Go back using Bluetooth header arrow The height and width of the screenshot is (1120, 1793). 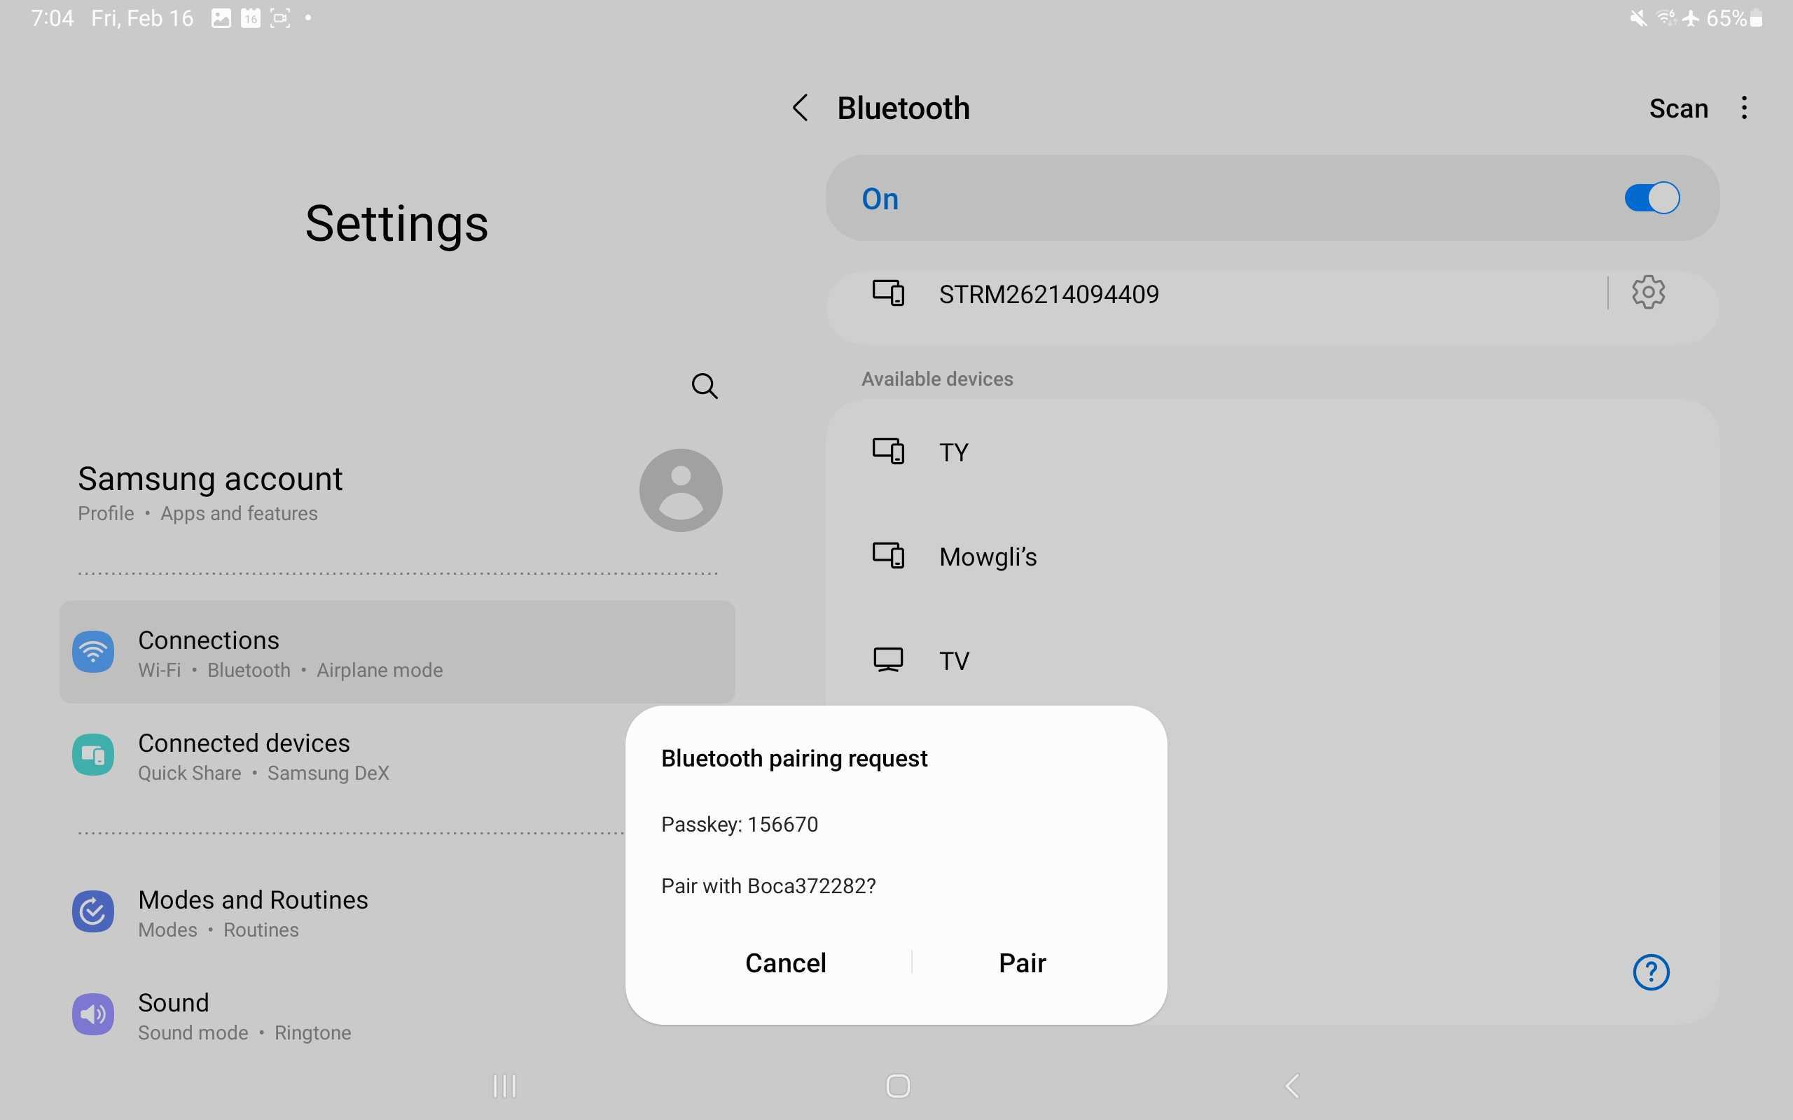coord(800,108)
